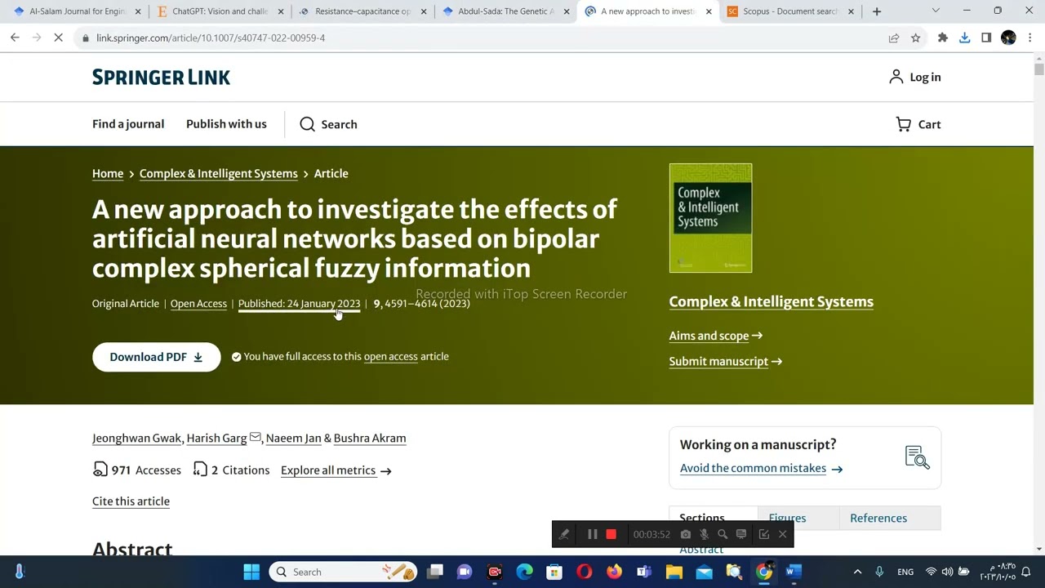Click the recorder's whiteboard presentation icon
The image size is (1045, 588).
(741, 534)
